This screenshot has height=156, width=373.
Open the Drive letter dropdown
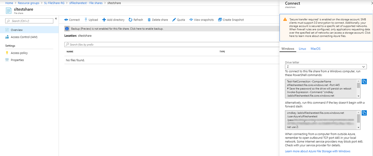pyautogui.click(x=326, y=67)
